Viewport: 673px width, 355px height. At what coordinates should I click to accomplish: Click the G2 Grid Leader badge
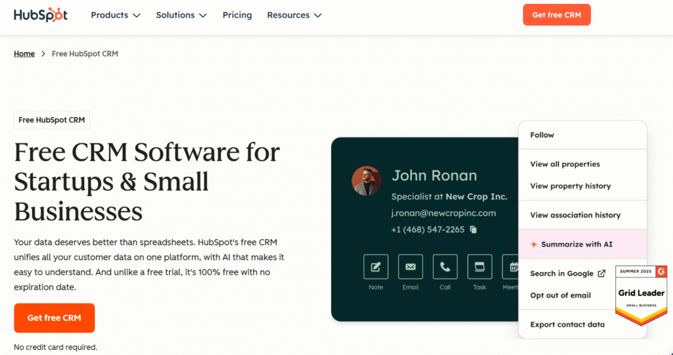pyautogui.click(x=641, y=295)
